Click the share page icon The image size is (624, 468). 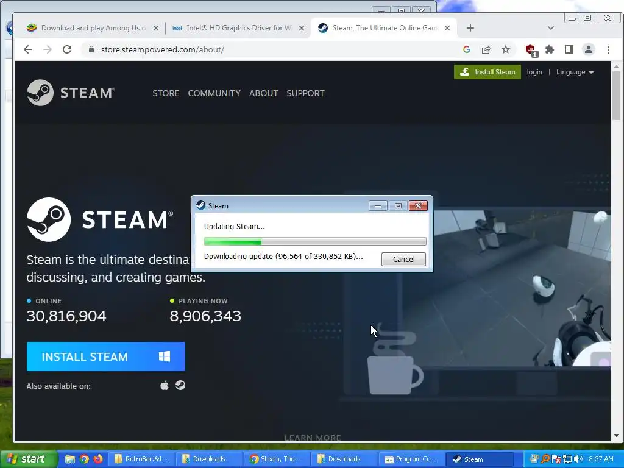[x=486, y=49]
